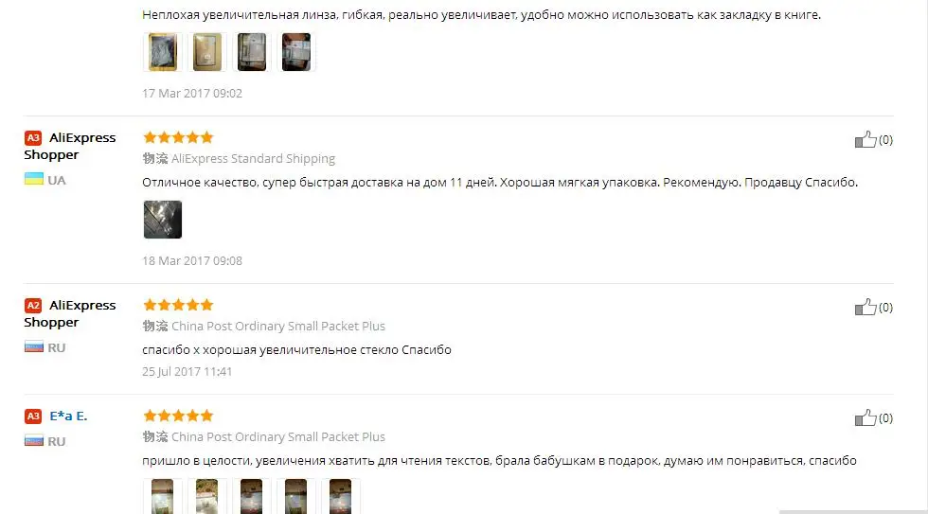928x514 pixels.
Task: Click the Russian flag under E*a E.
Action: (34, 441)
